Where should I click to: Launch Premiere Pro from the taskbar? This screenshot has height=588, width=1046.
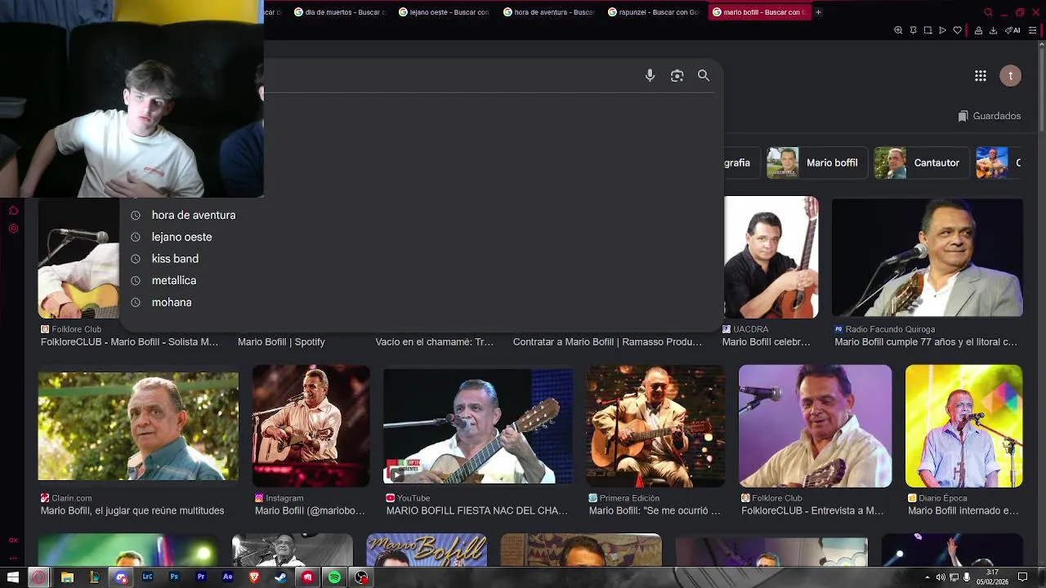tap(201, 577)
